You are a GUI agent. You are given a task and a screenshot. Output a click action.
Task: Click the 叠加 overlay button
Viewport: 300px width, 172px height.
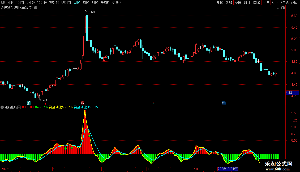pyautogui.click(x=229, y=2)
